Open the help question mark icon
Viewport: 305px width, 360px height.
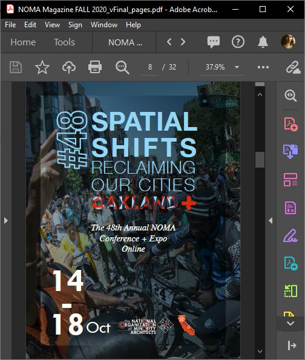[238, 42]
